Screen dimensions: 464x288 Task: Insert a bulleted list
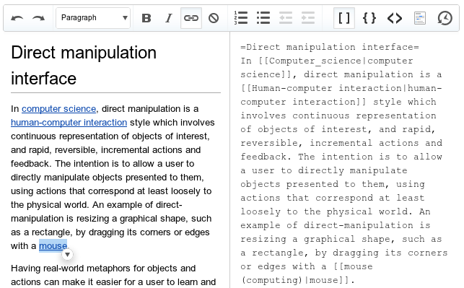click(263, 18)
